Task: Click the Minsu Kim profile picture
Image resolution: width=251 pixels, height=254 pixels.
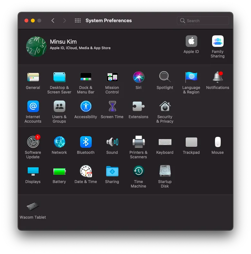Action: [x=36, y=46]
